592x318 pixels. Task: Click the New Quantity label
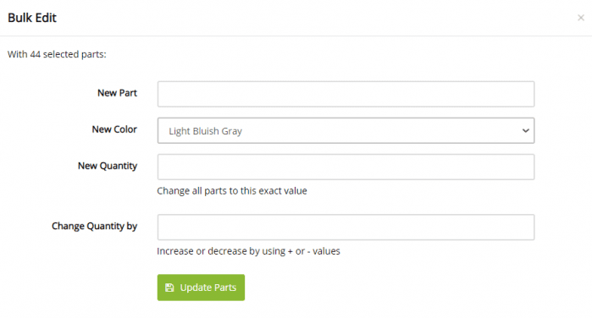(108, 166)
